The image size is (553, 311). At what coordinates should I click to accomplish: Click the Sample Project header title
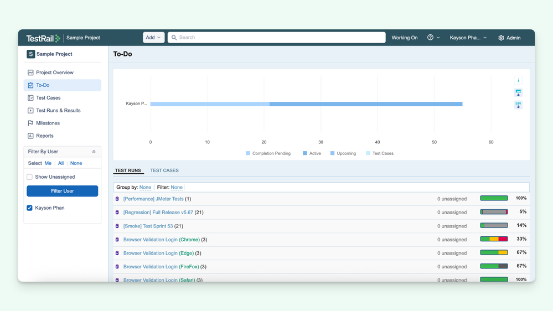83,38
